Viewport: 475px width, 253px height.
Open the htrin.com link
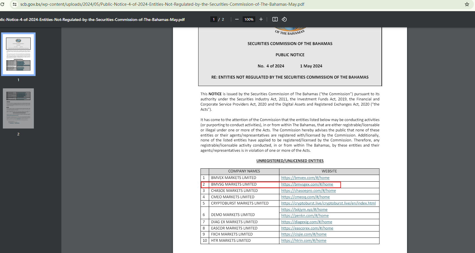(x=303, y=241)
